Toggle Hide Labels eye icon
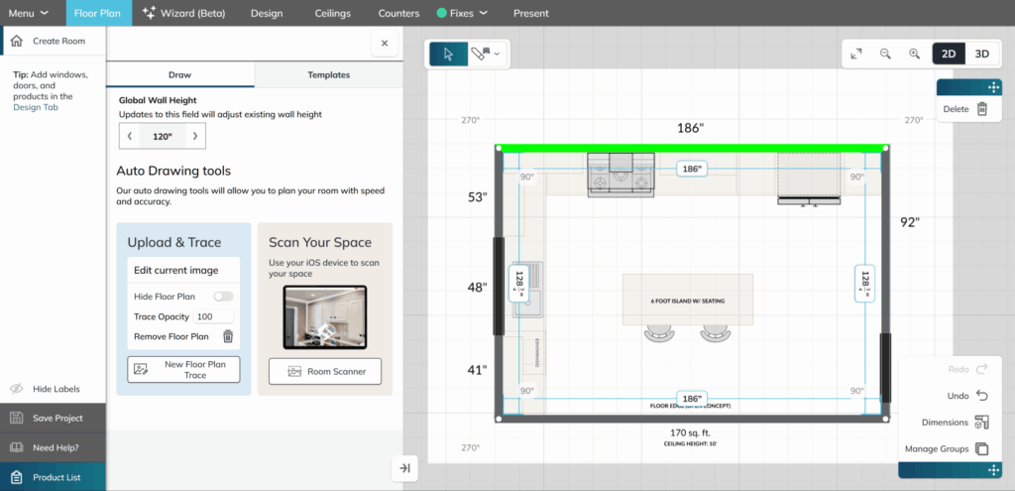The height and width of the screenshot is (491, 1015). click(17, 389)
